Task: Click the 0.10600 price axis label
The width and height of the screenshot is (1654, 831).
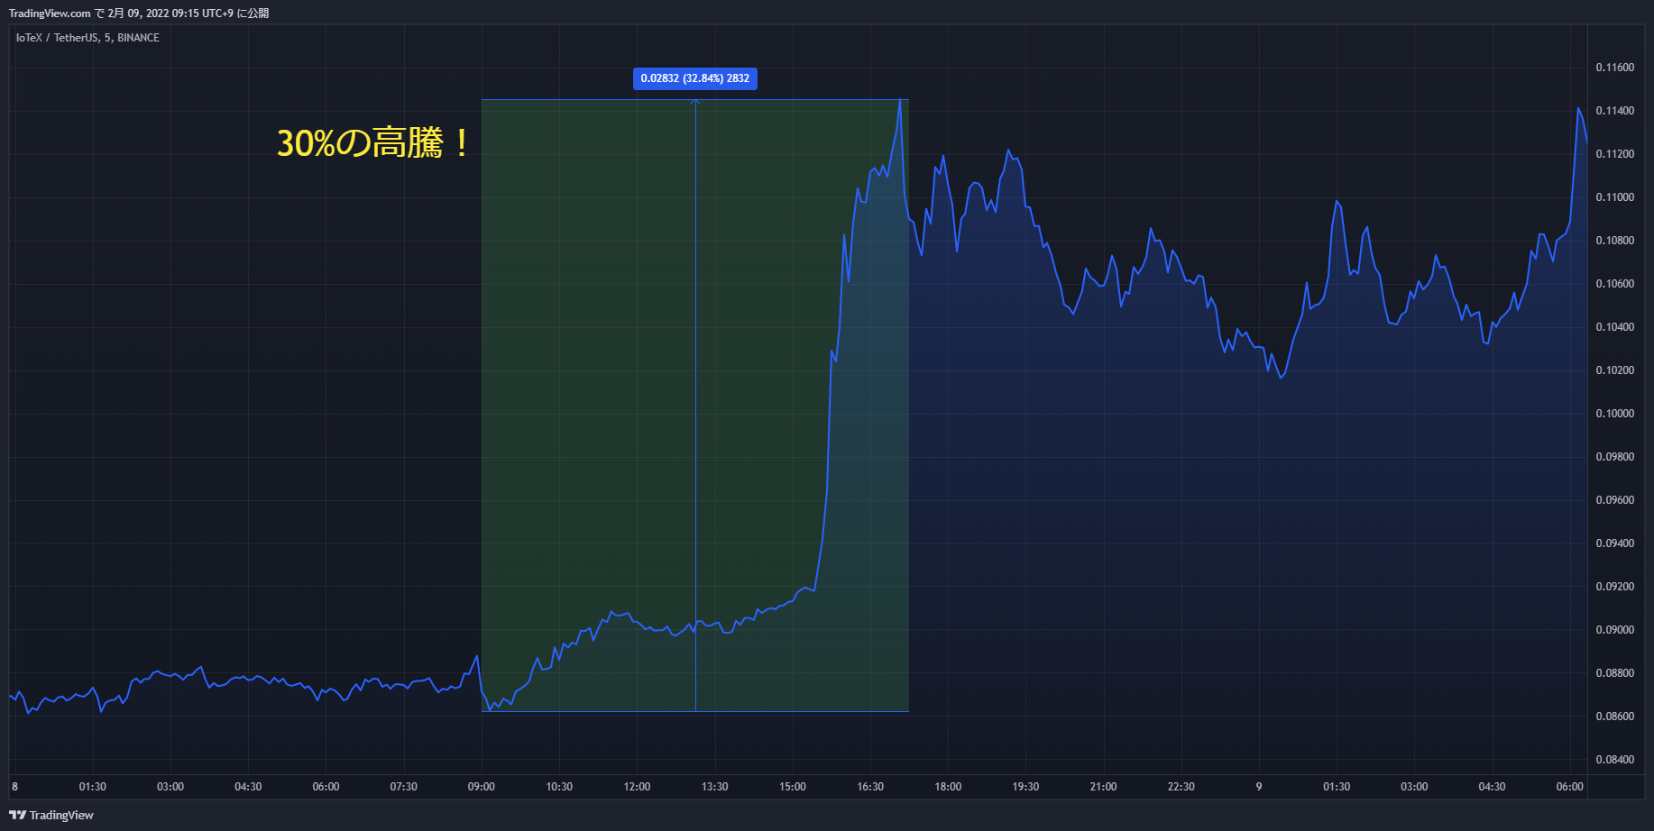Action: tap(1614, 284)
